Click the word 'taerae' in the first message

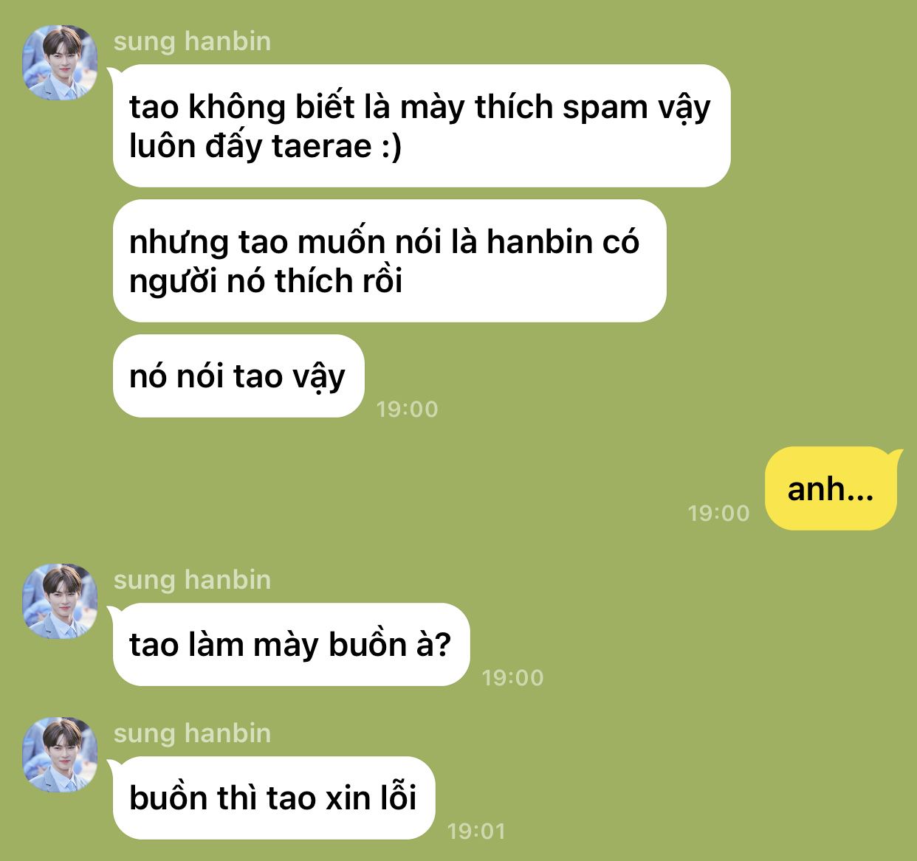coord(322,146)
